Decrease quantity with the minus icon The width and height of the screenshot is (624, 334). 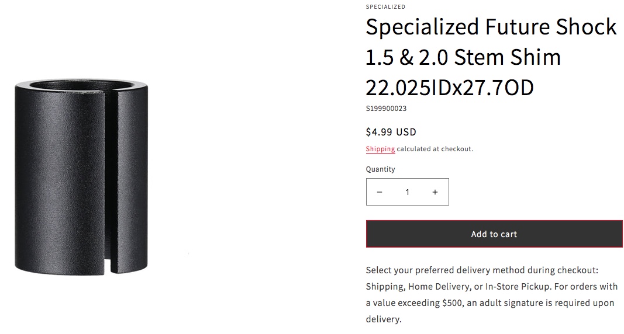[380, 192]
